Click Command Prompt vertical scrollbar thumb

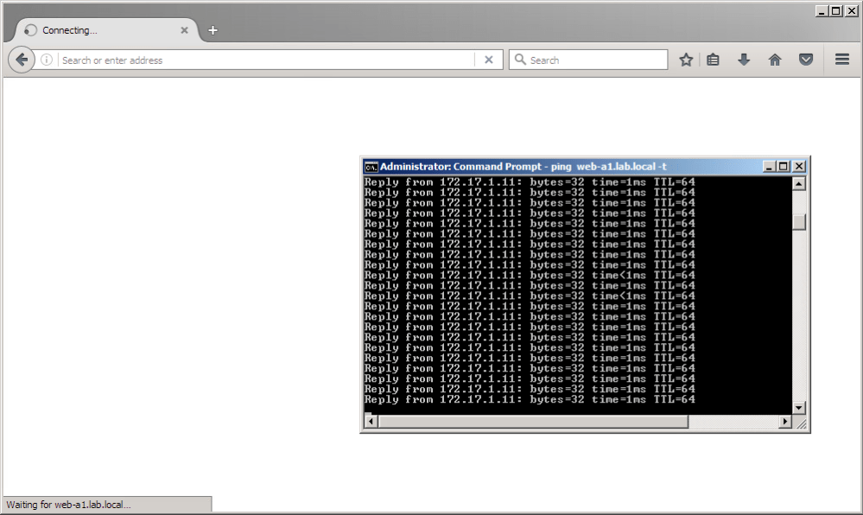[x=799, y=221]
